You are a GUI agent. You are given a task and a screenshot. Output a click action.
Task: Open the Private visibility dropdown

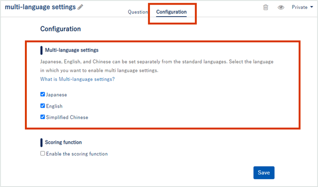coord(302,7)
